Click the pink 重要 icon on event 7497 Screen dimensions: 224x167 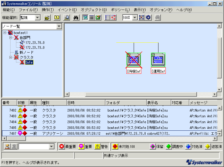20,133
